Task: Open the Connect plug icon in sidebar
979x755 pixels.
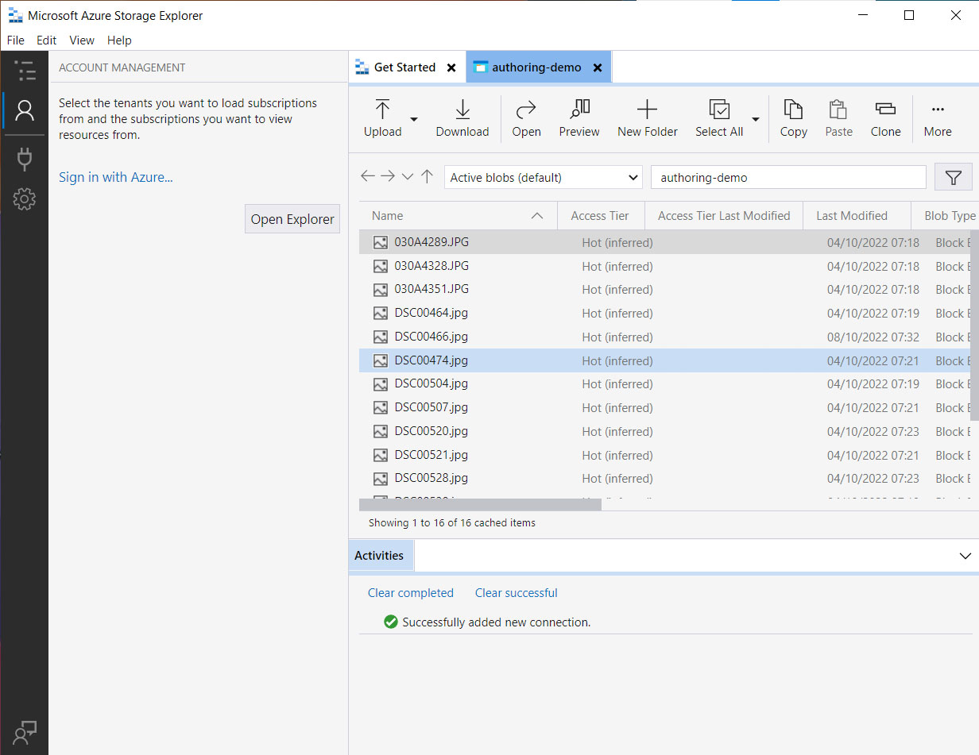Action: tap(25, 160)
